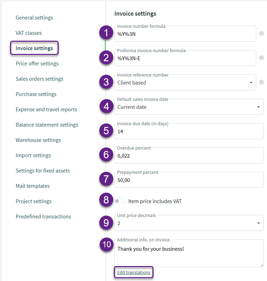This screenshot has width=267, height=281.
Task: Open Mail templates section
Action: click(x=33, y=186)
